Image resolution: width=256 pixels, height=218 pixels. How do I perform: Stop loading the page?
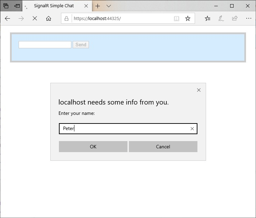[x=35, y=18]
